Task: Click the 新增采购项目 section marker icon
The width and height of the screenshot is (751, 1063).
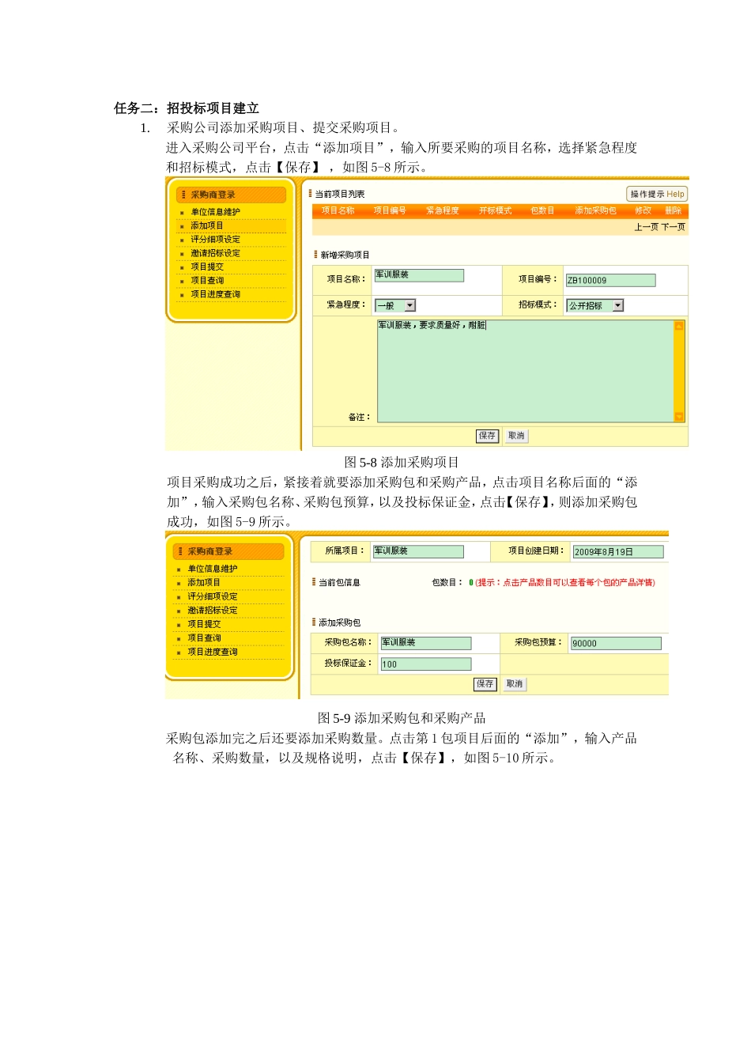Action: [x=315, y=252]
